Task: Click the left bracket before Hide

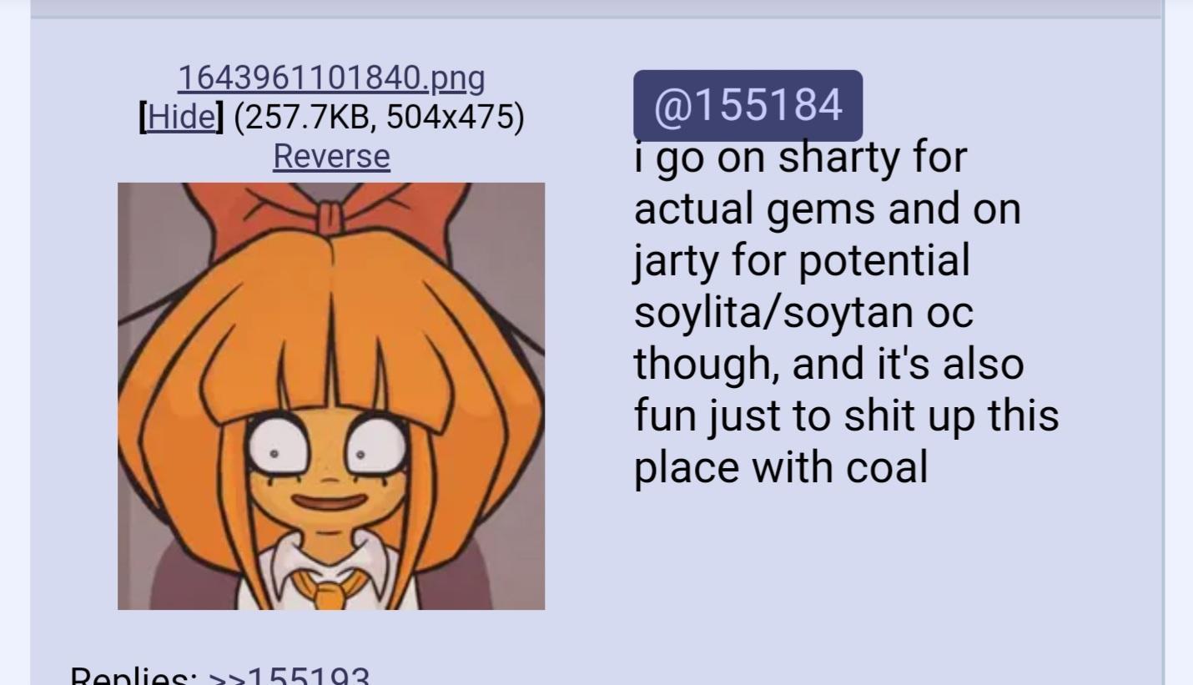Action: coord(143,117)
